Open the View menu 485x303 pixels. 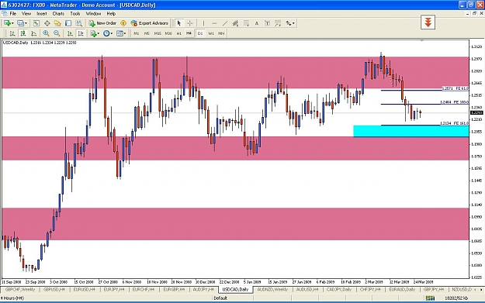click(x=26, y=14)
